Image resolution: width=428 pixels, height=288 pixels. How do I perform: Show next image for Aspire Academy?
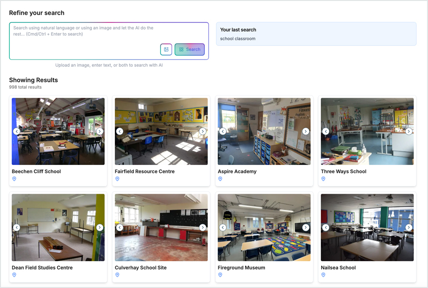coord(305,131)
